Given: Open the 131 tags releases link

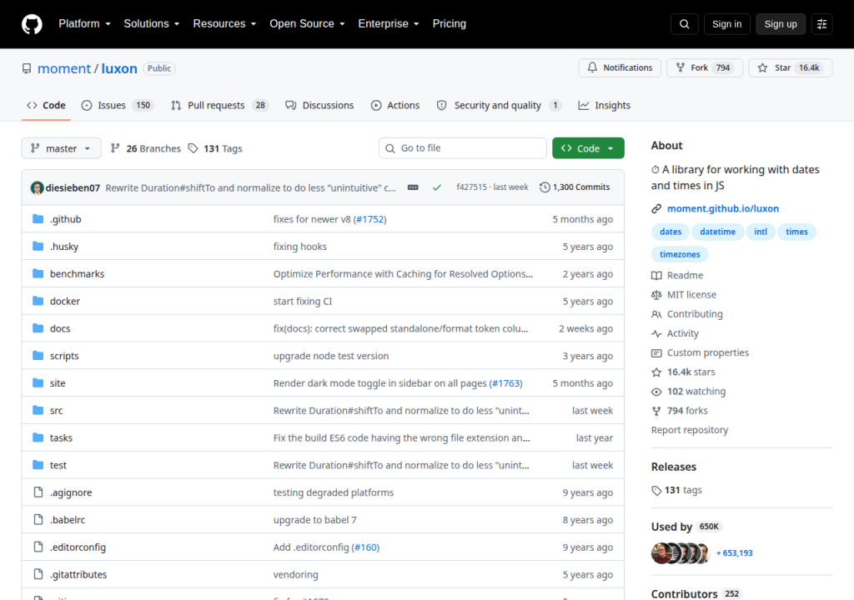Looking at the screenshot, I should coord(677,490).
